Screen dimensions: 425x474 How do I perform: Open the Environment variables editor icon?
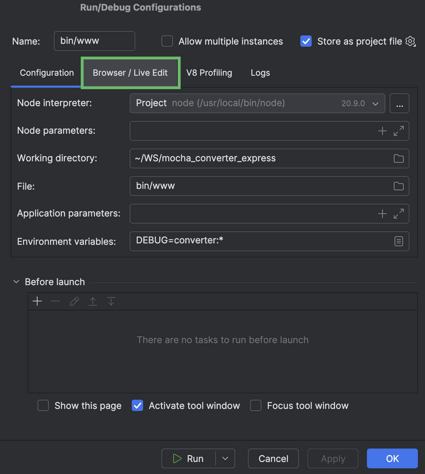[398, 241]
